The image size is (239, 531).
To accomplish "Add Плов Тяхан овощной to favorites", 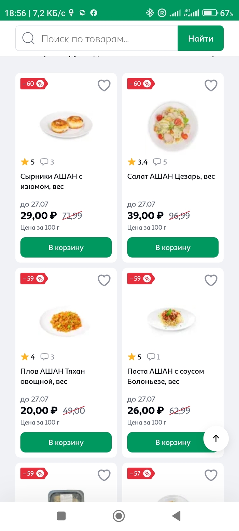I will (x=104, y=281).
